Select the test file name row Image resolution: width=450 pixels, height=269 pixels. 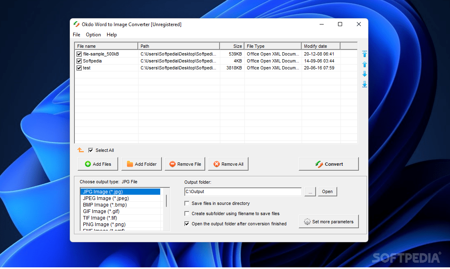point(87,68)
